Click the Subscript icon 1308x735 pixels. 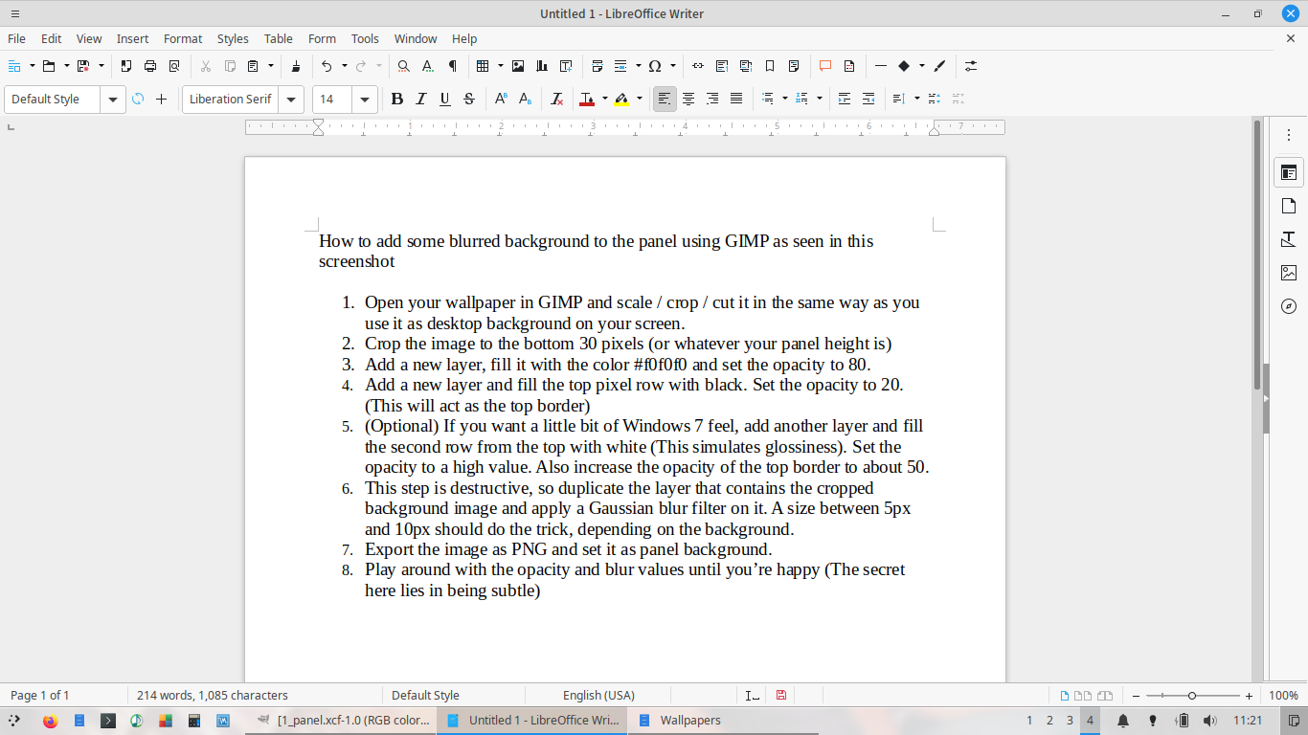click(x=525, y=99)
